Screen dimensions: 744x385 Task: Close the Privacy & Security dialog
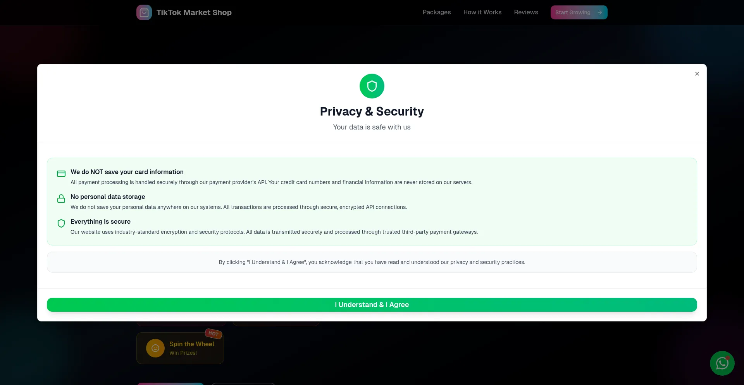(697, 74)
